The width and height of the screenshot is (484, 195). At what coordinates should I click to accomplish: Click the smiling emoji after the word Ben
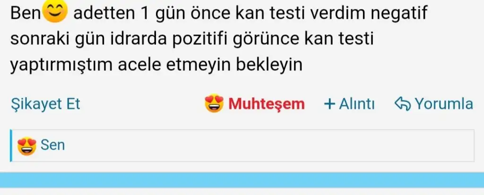click(55, 11)
